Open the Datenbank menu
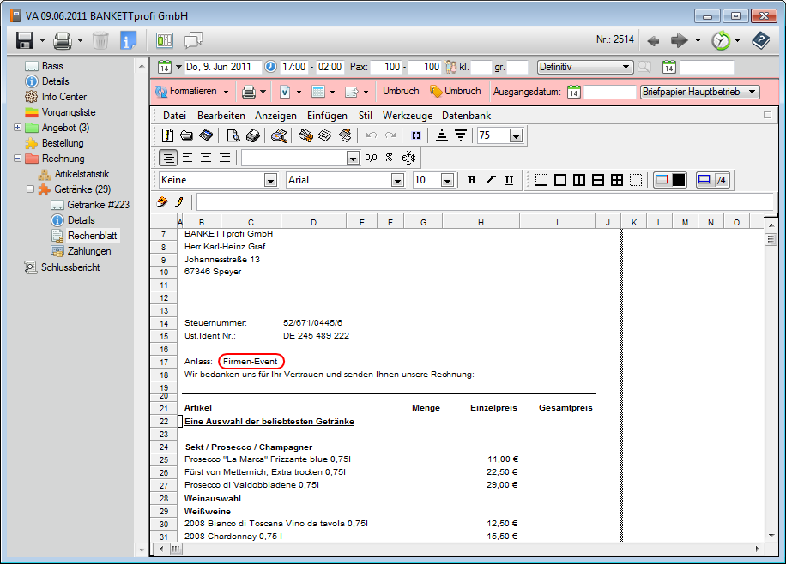Screen dimensions: 786x564 click(x=466, y=116)
